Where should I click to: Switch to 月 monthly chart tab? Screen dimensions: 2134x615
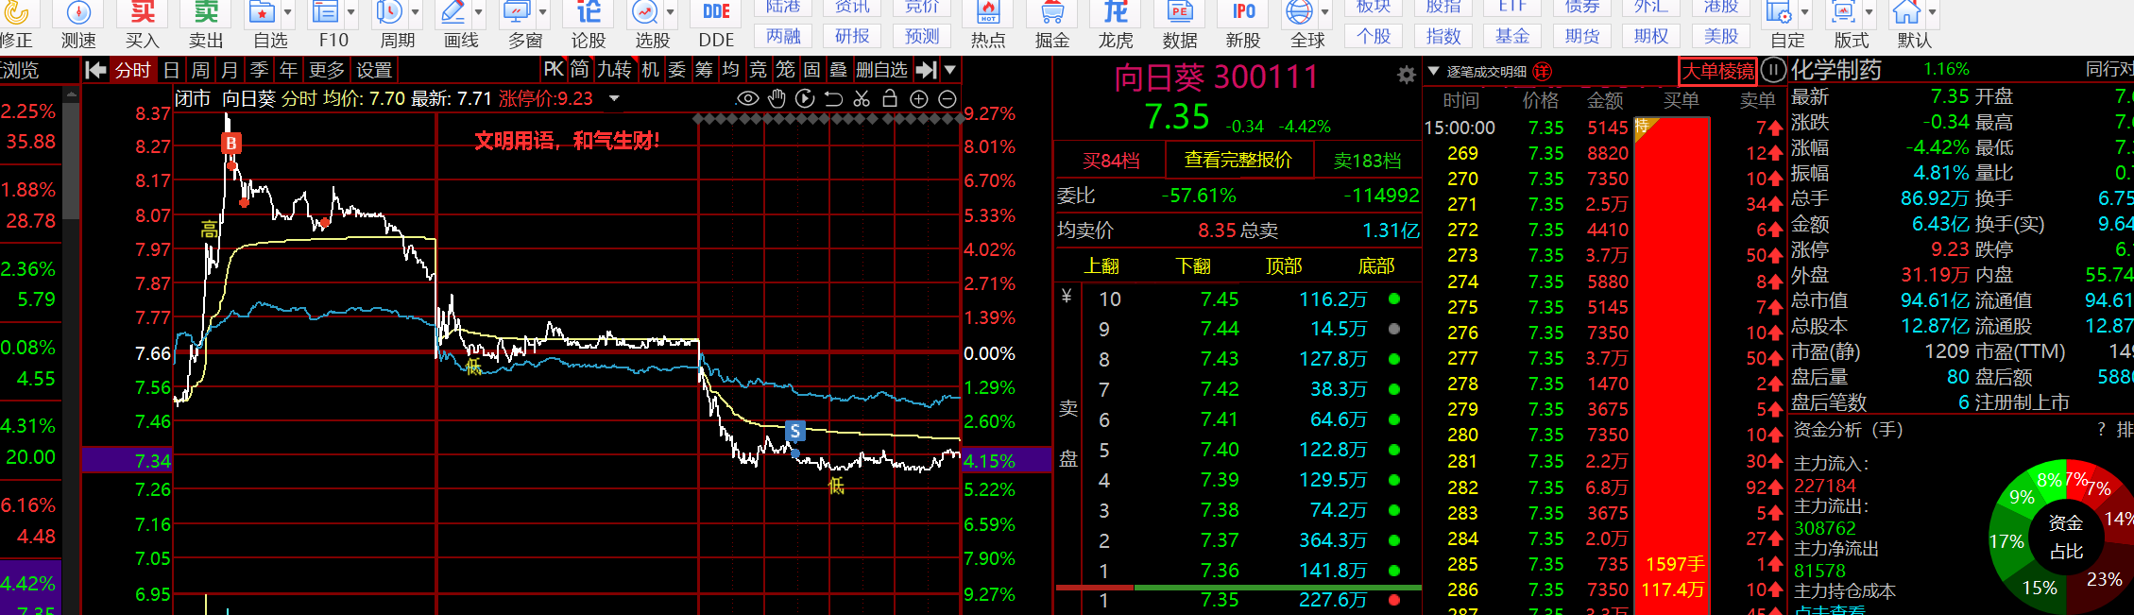(230, 70)
